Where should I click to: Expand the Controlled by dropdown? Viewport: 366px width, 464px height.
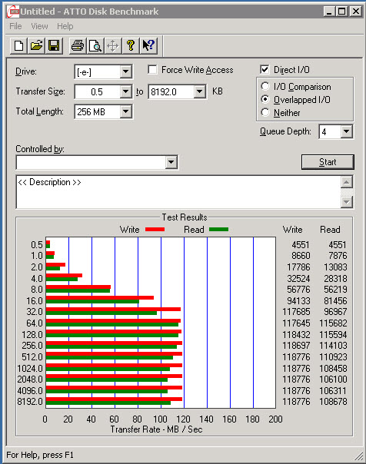171,162
